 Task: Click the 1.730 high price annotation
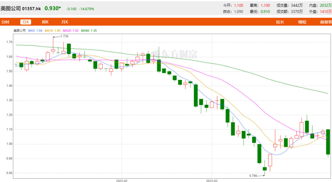point(64,36)
